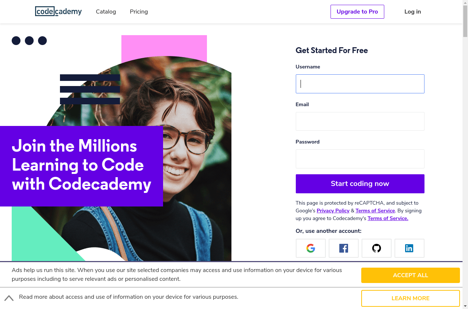
Task: Sign up with Google icon
Action: [x=311, y=248]
